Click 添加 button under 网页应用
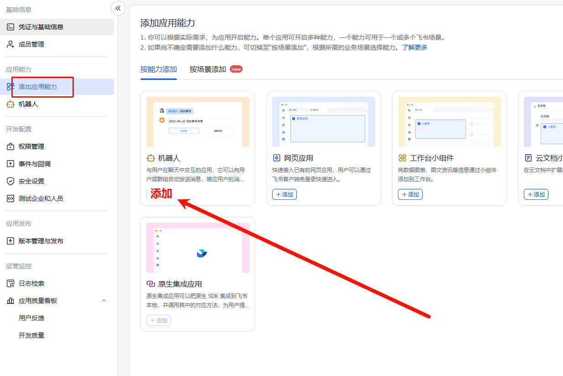This screenshot has width=563, height=376. pyautogui.click(x=284, y=194)
